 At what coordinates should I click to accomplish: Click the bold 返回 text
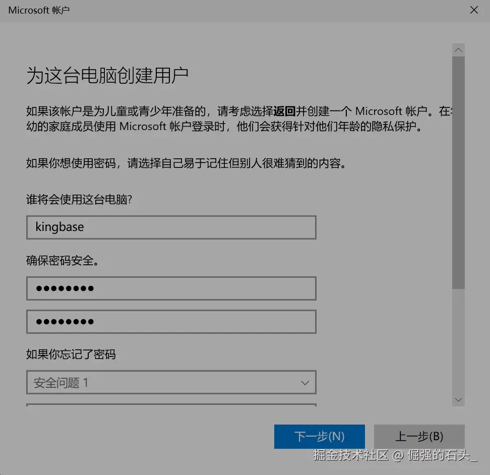point(284,111)
